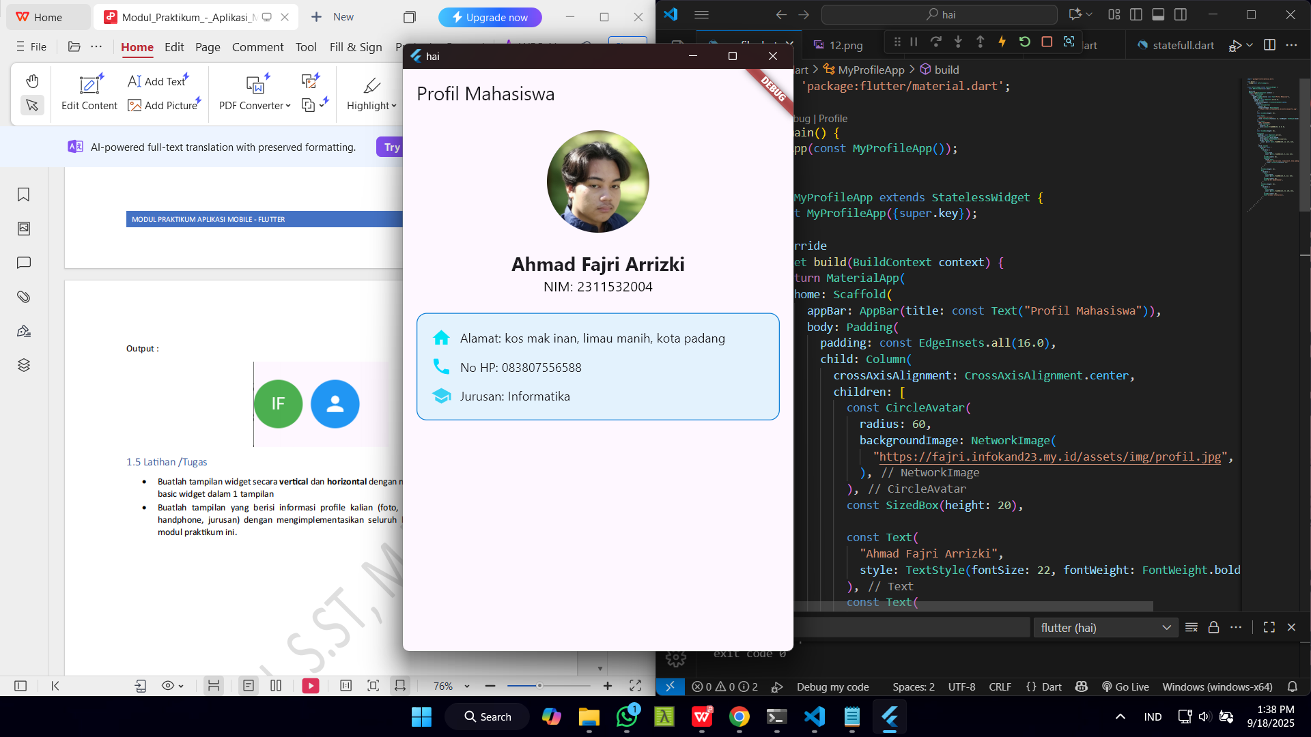Toggle single page view in PDF viewer
The image size is (1311, 737).
pyautogui.click(x=249, y=686)
